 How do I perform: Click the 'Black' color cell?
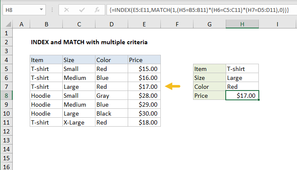click(112, 113)
